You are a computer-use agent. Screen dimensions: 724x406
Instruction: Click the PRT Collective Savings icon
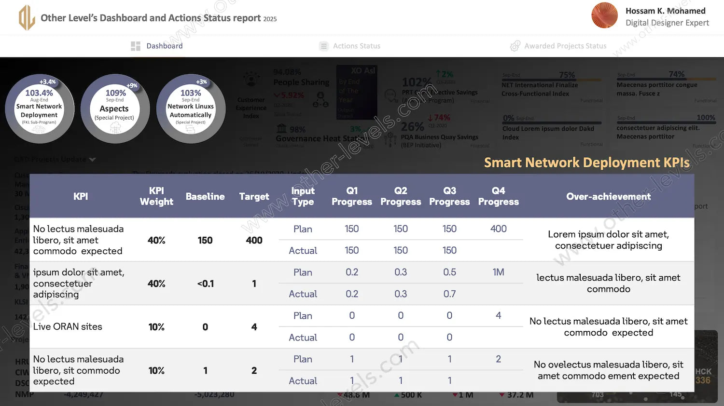[x=391, y=95]
